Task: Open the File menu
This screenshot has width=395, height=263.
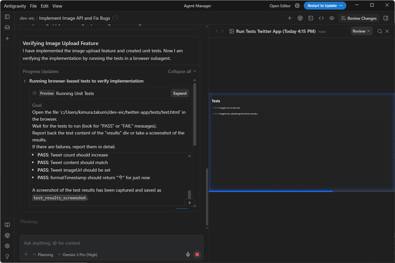Action: coord(33,6)
